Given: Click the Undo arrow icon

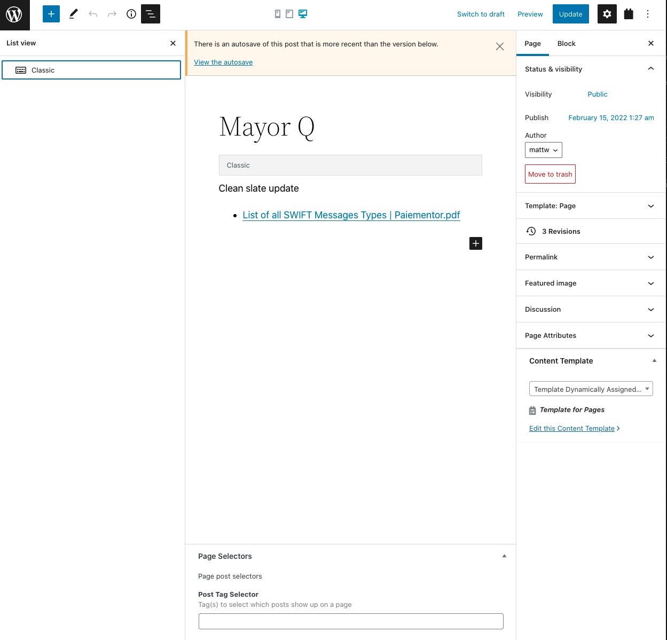Looking at the screenshot, I should click(93, 14).
